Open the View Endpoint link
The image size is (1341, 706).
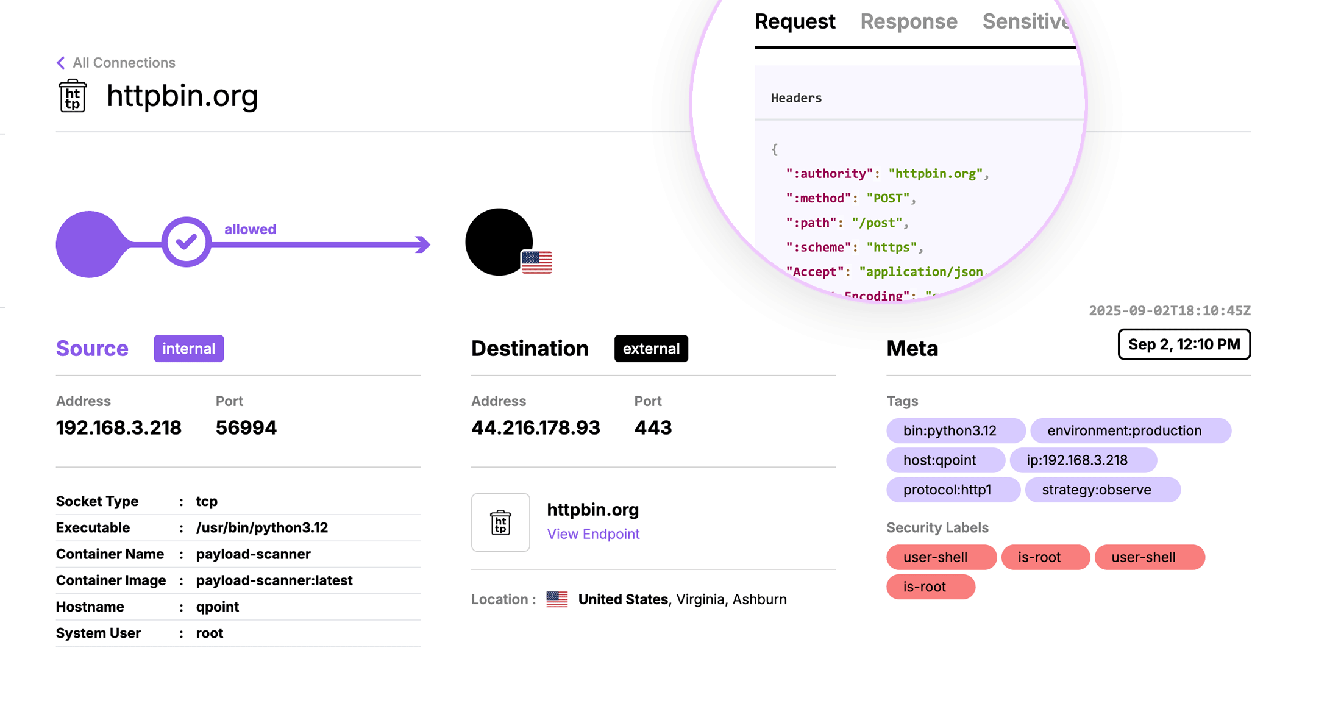click(x=592, y=534)
